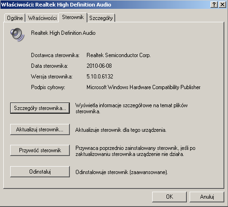
Task: Click 'Odinstalowuje sterownik (zaawansowane)' text
Action: [122, 172]
